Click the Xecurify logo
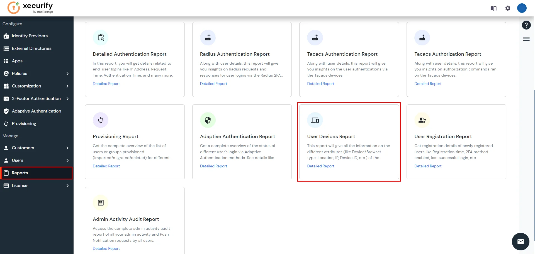The height and width of the screenshot is (254, 535). (x=30, y=8)
